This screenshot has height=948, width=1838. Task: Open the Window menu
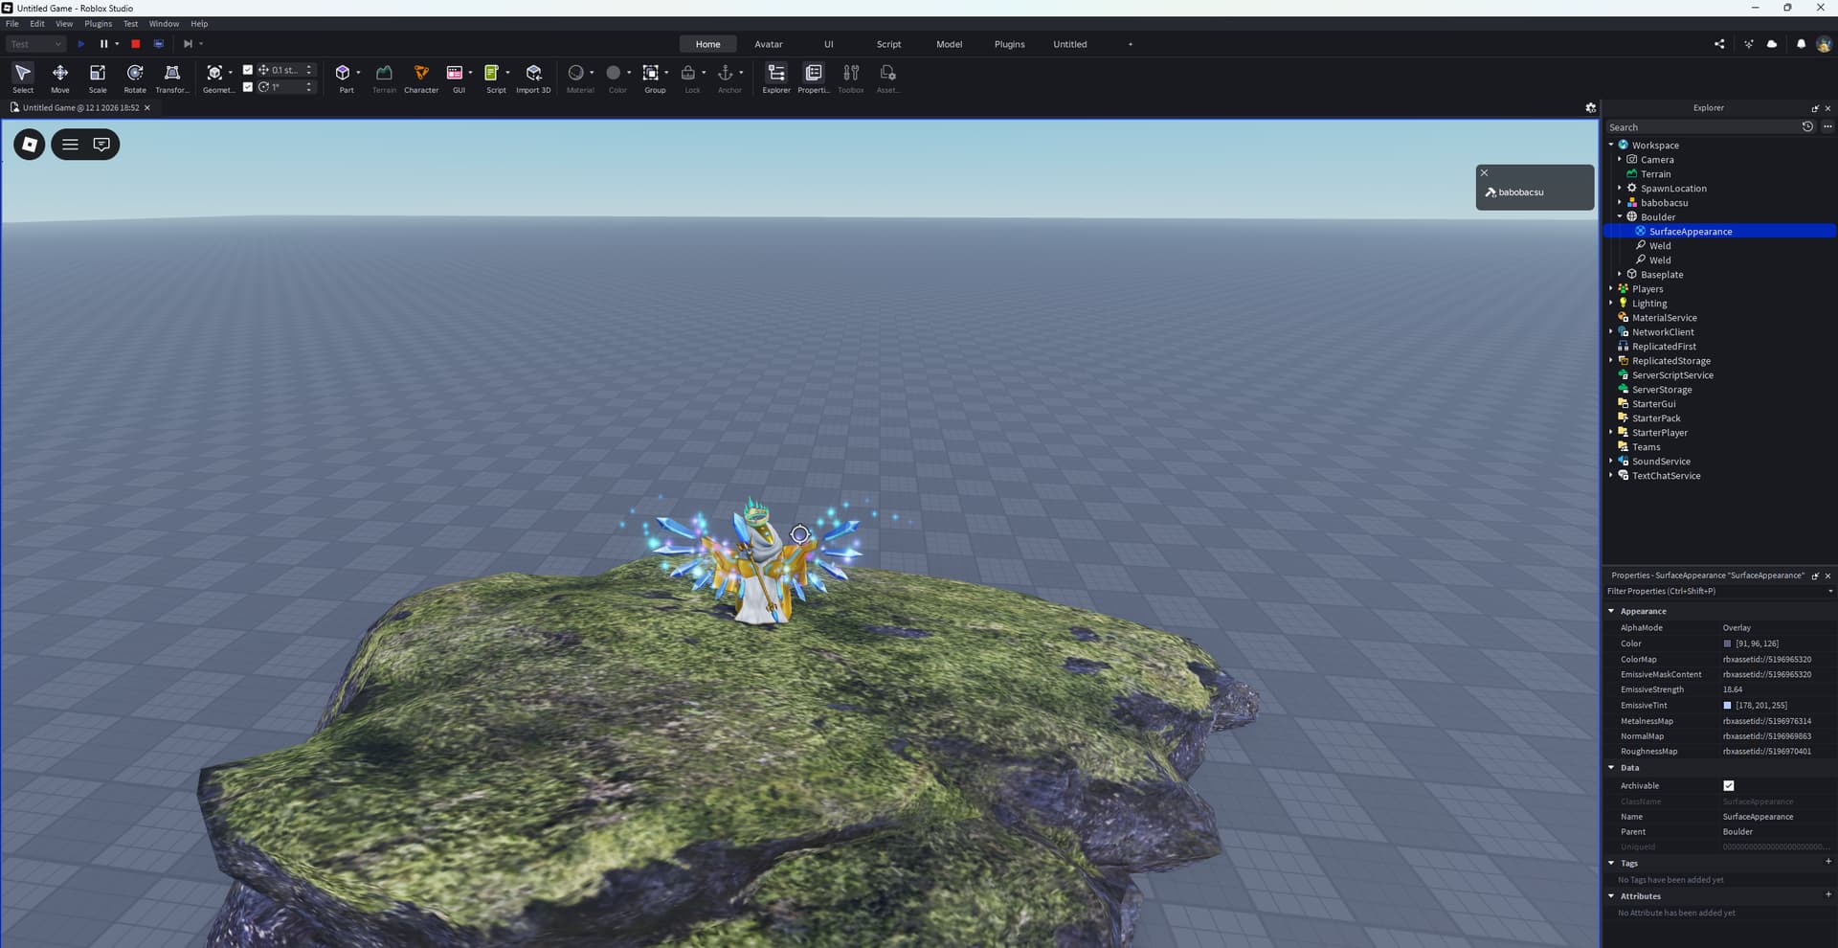(x=164, y=24)
